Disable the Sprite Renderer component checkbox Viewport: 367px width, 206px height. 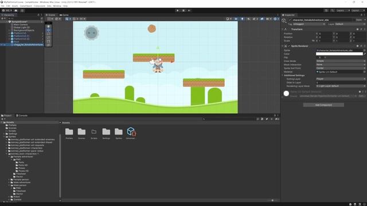(x=289, y=46)
